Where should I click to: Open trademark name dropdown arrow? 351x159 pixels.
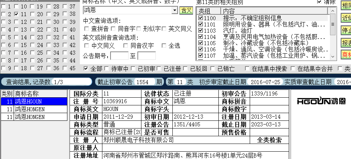click(x=175, y=10)
